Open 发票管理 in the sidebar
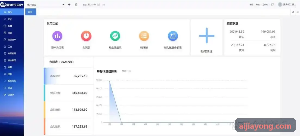The width and height of the screenshot is (300, 136). (12, 54)
